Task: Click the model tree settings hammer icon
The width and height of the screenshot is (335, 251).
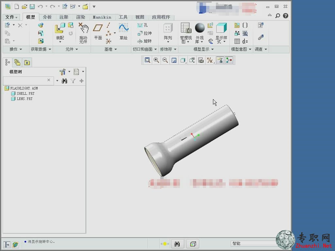Action: pos(62,72)
